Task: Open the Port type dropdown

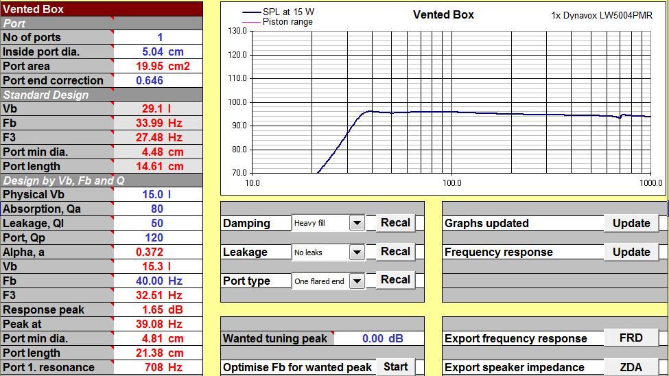Action: 357,281
